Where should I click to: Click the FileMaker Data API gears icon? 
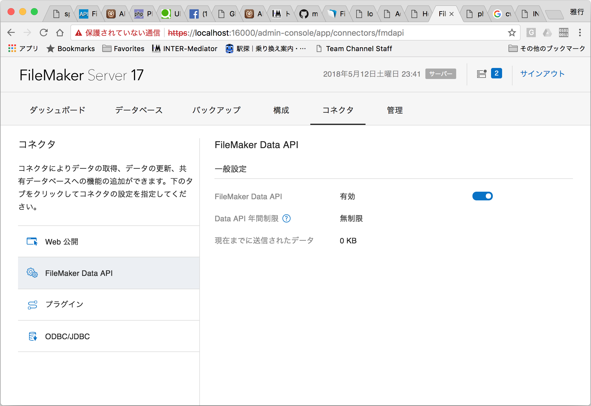(32, 273)
